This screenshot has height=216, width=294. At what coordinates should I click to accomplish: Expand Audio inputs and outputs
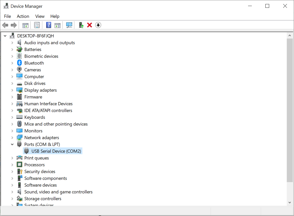pyautogui.click(x=12, y=42)
